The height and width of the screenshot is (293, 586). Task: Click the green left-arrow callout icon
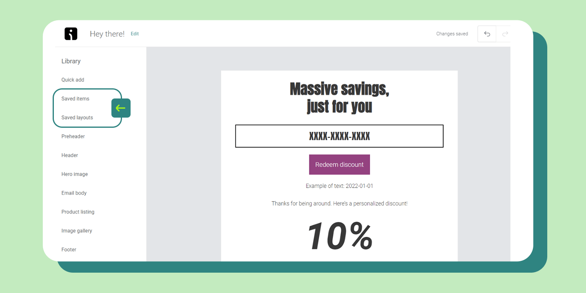pos(121,108)
